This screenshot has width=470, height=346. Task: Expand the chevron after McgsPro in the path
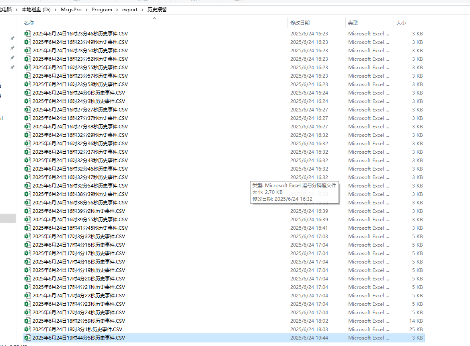click(x=86, y=10)
